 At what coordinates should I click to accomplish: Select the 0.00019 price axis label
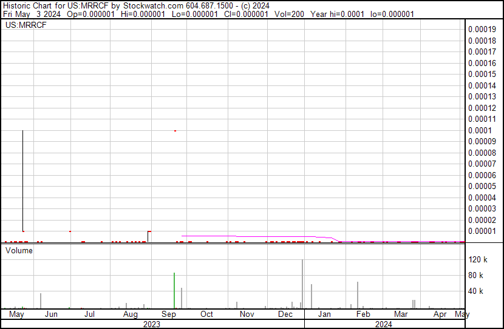click(x=482, y=30)
